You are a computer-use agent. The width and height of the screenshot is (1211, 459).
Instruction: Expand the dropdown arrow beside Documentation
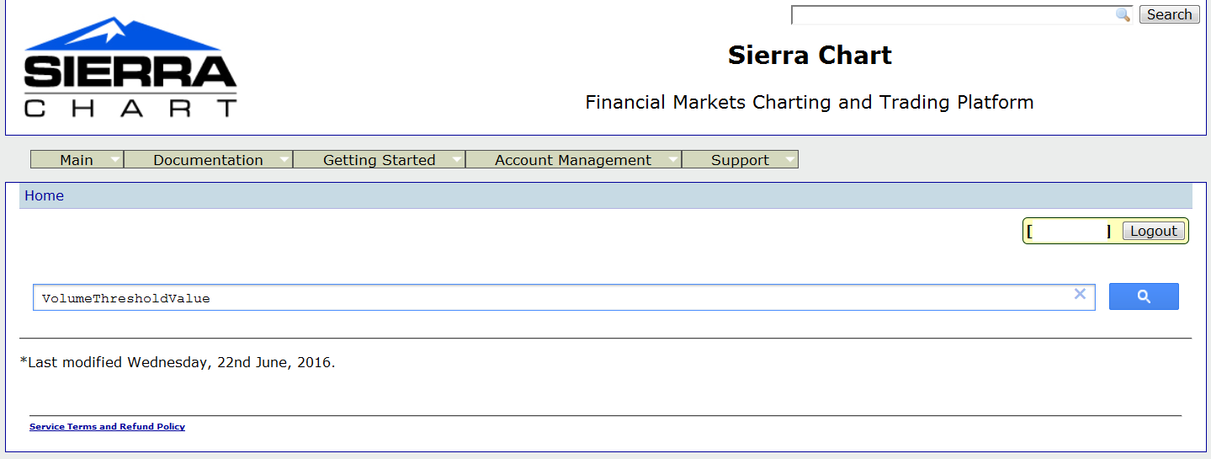click(284, 159)
